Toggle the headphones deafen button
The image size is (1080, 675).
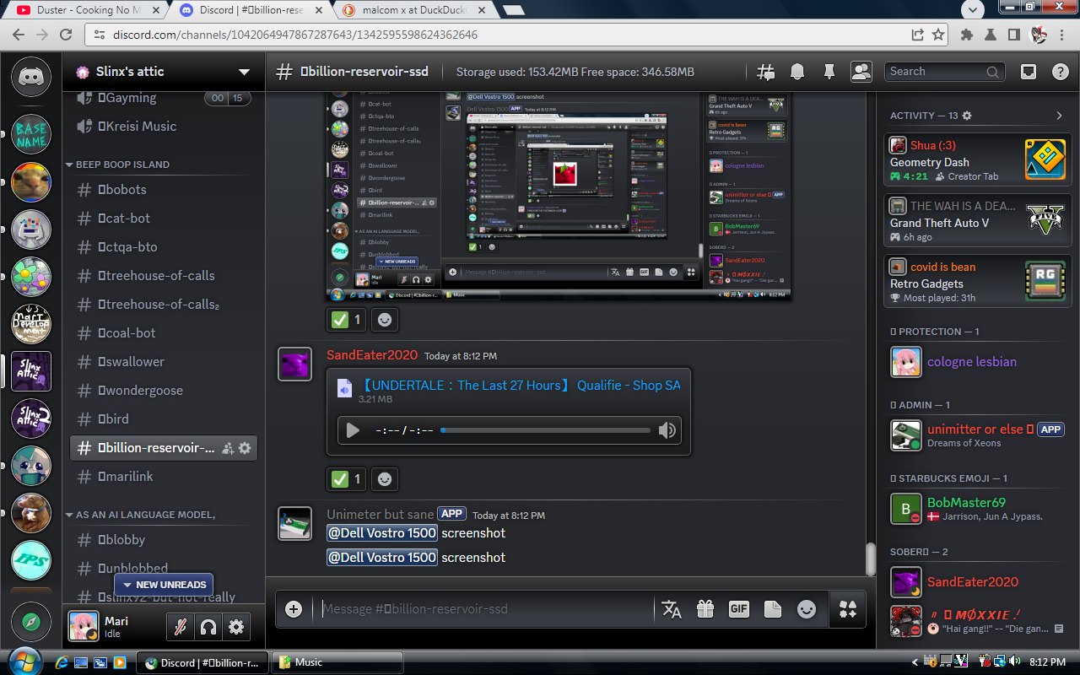point(208,627)
